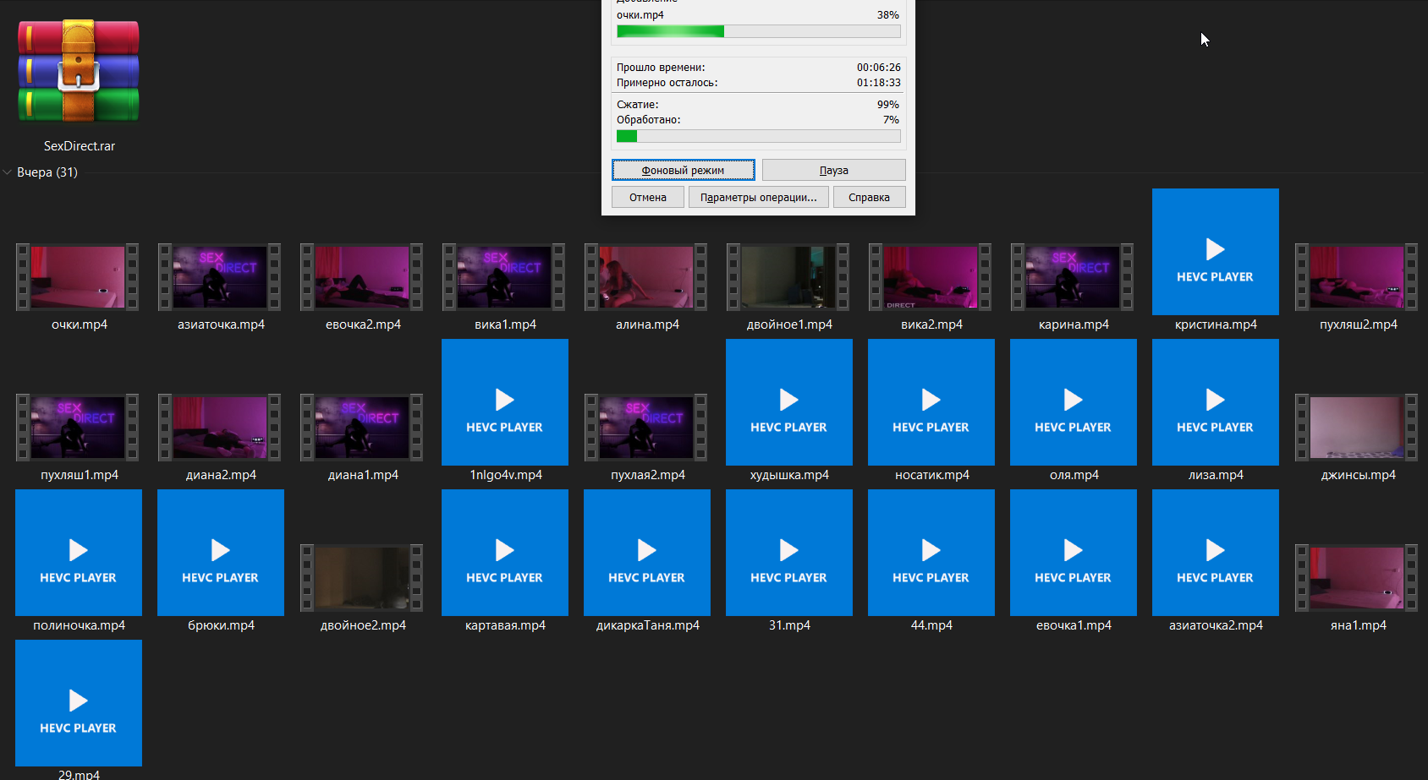This screenshot has height=780, width=1428.
Task: Select the картавая.mp4 file icon
Action: 504,553
